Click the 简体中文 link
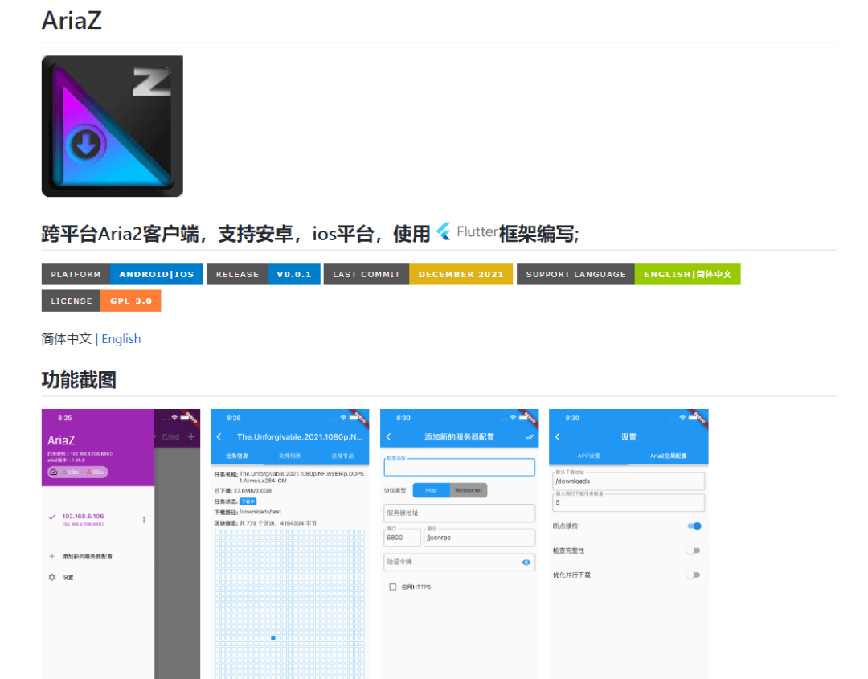This screenshot has height=679, width=868. tap(64, 338)
